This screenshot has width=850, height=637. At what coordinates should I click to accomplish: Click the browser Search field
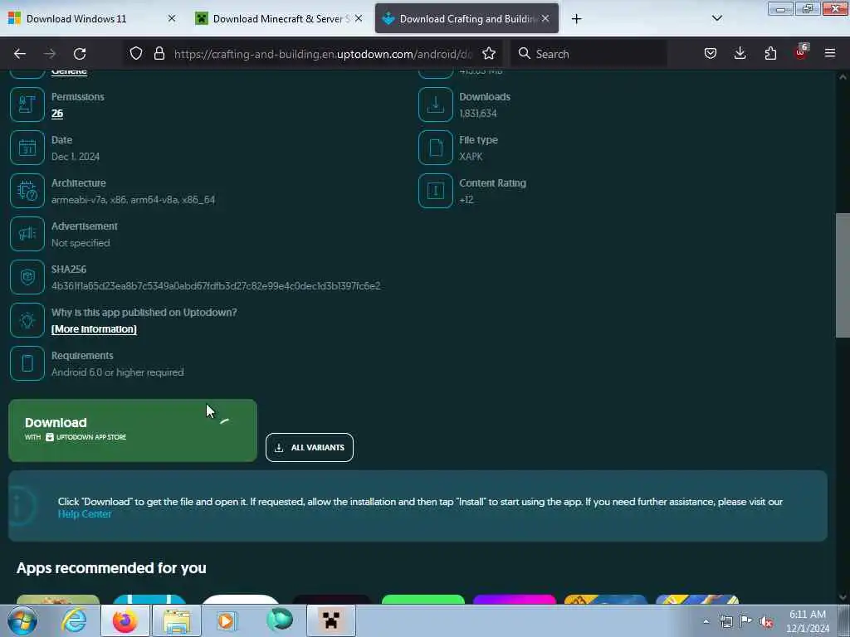click(x=589, y=54)
